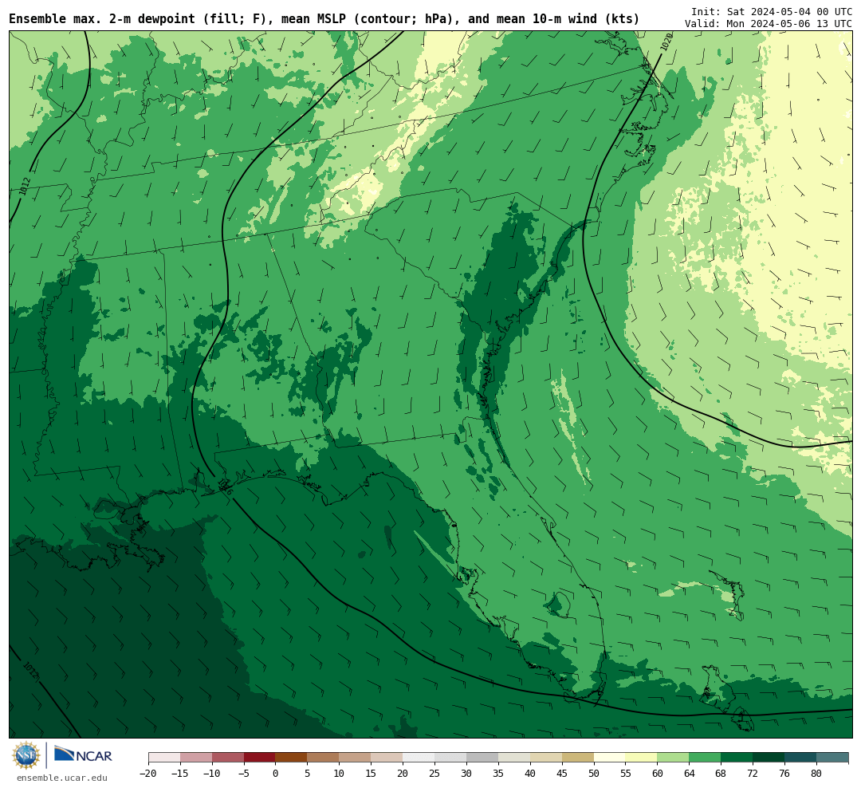
Task: Pick the pale yellow swatch between 55 and 60
Action: coord(642,758)
